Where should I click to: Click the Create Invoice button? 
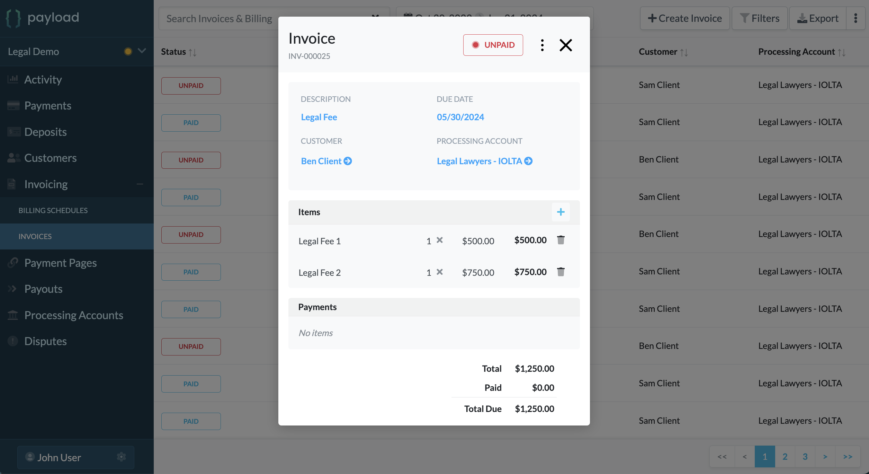point(684,18)
